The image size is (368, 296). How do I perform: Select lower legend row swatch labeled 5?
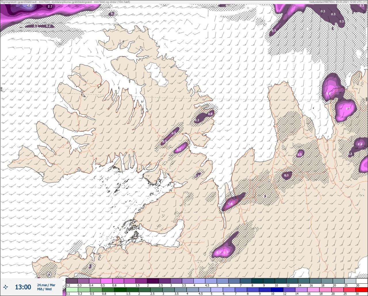point(216,290)
